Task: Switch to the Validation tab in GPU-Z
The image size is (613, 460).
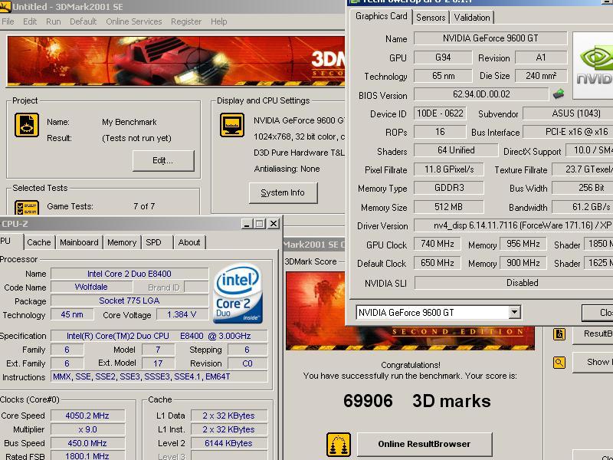Action: 472,18
